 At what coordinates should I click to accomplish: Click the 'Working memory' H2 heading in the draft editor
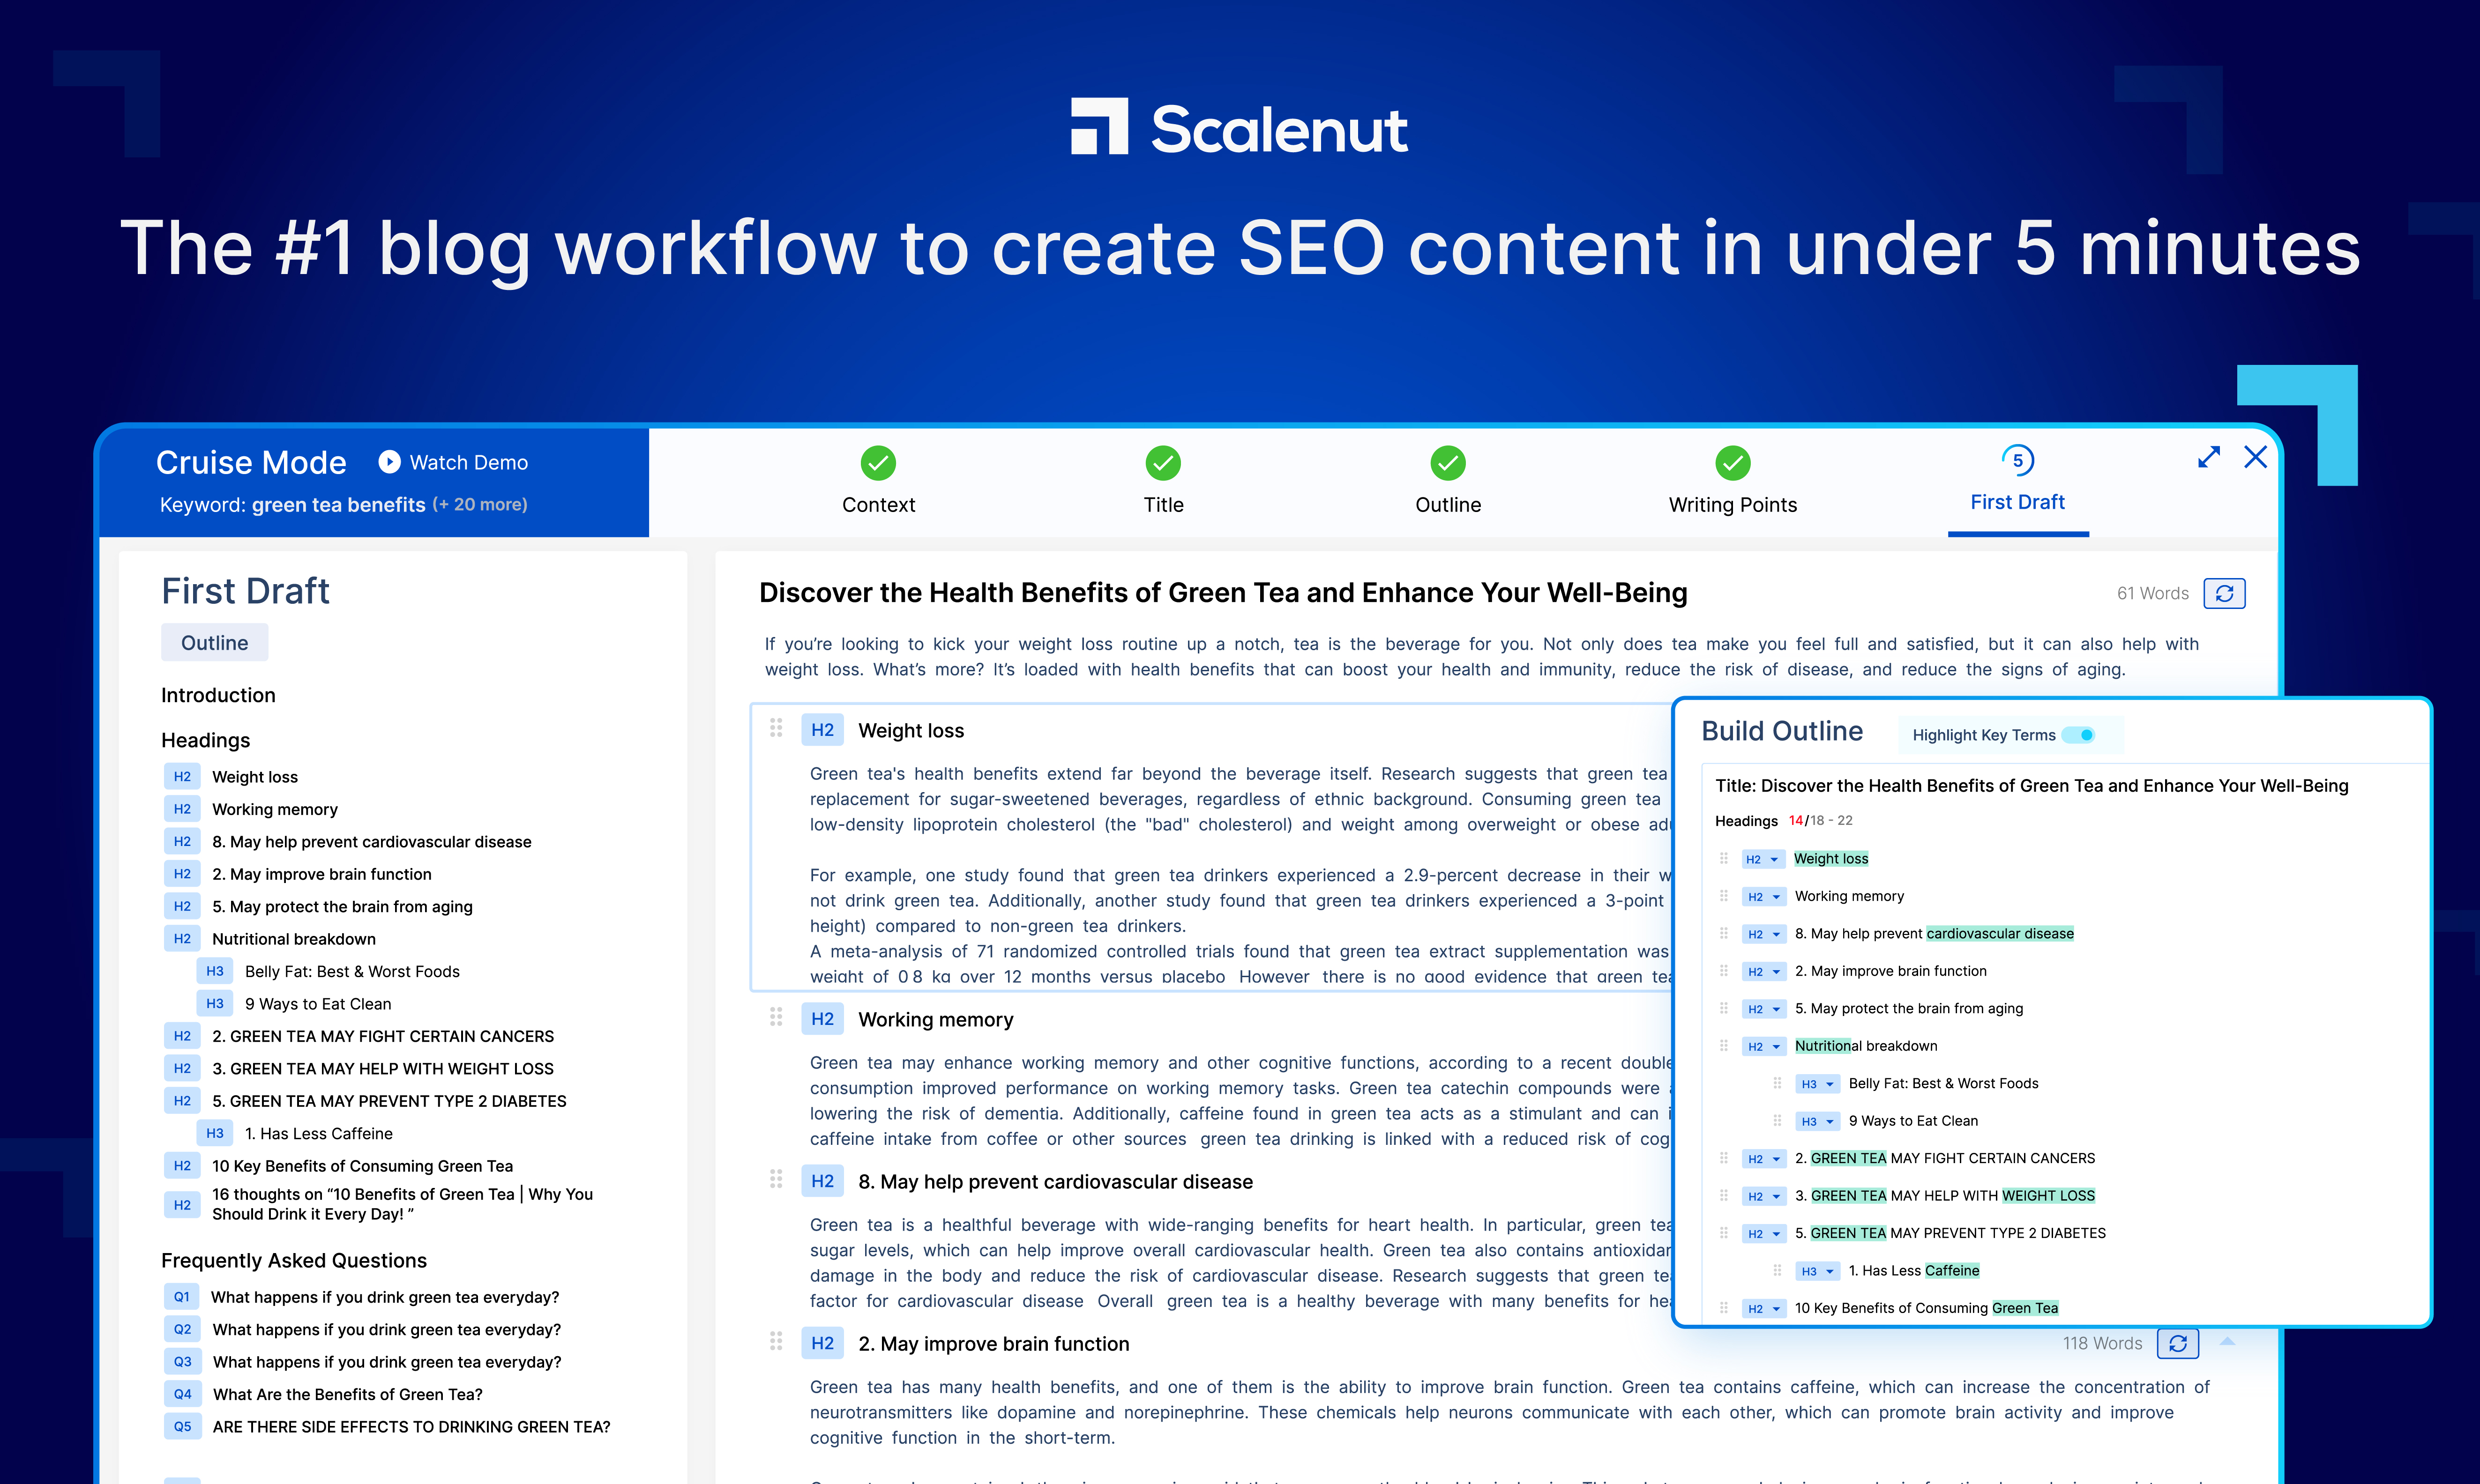tap(935, 1020)
